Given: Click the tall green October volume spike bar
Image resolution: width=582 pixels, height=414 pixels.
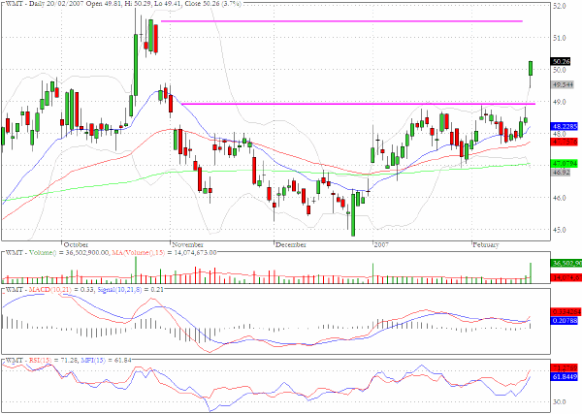Looking at the screenshot, I should click(136, 271).
